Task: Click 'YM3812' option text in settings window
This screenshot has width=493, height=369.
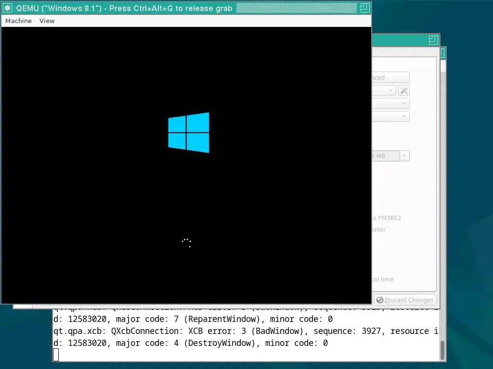Action: (x=389, y=218)
